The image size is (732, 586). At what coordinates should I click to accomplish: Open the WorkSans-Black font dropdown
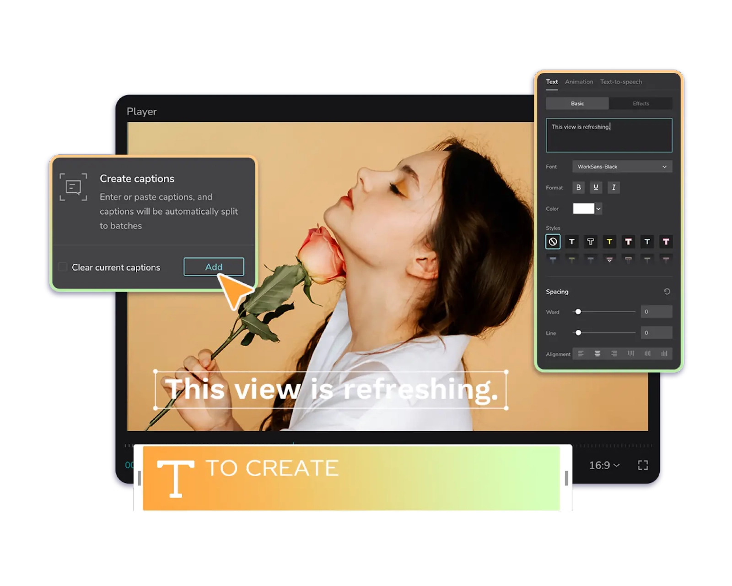pyautogui.click(x=622, y=167)
